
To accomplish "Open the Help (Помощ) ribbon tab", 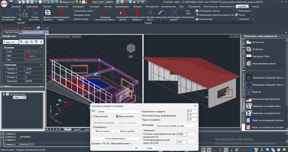I will (255, 7).
